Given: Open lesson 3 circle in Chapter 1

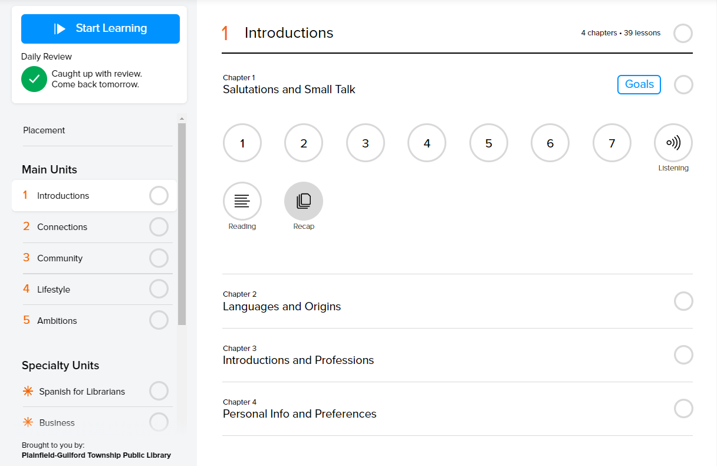Looking at the screenshot, I should 365,143.
